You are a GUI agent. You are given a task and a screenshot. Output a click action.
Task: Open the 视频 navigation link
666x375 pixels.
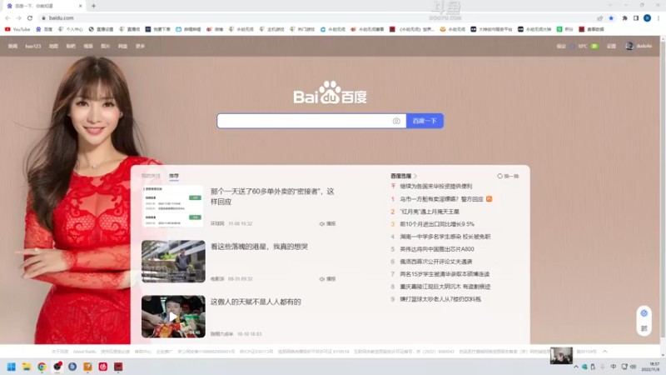tap(88, 46)
